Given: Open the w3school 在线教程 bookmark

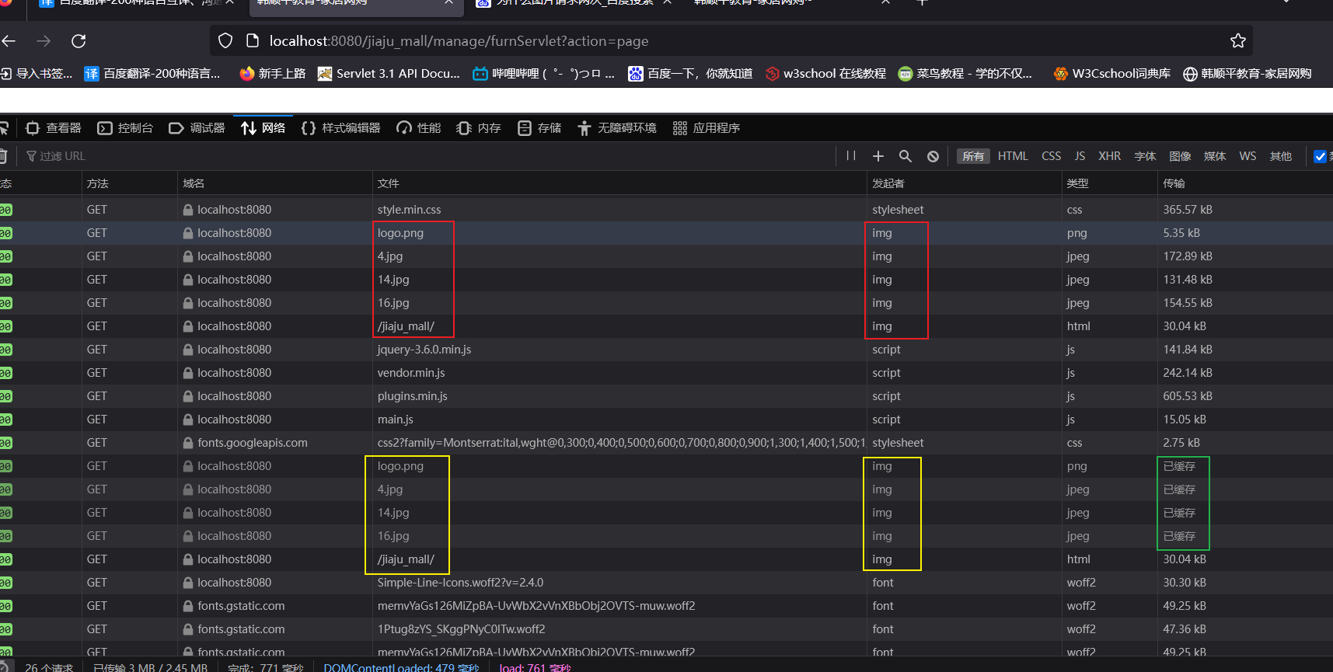Looking at the screenshot, I should pos(825,74).
